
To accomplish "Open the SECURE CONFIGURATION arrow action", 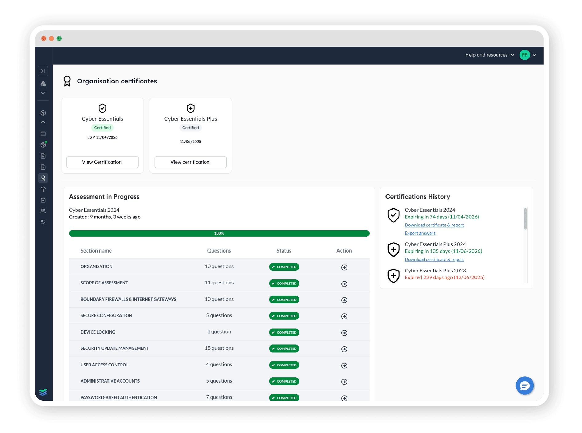I will pos(344,317).
